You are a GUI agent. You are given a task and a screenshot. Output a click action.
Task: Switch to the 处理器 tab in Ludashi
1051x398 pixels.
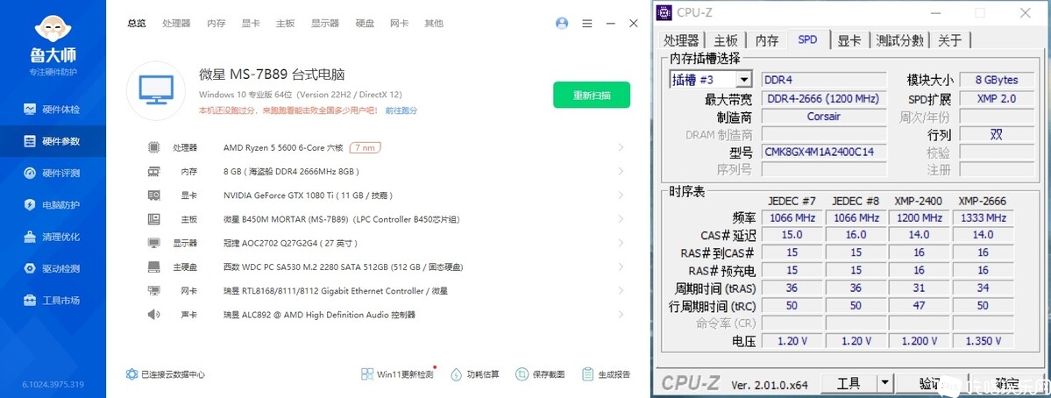176,24
